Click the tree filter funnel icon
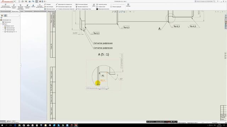The width and height of the screenshot is (227, 127). pyautogui.click(x=1, y=18)
